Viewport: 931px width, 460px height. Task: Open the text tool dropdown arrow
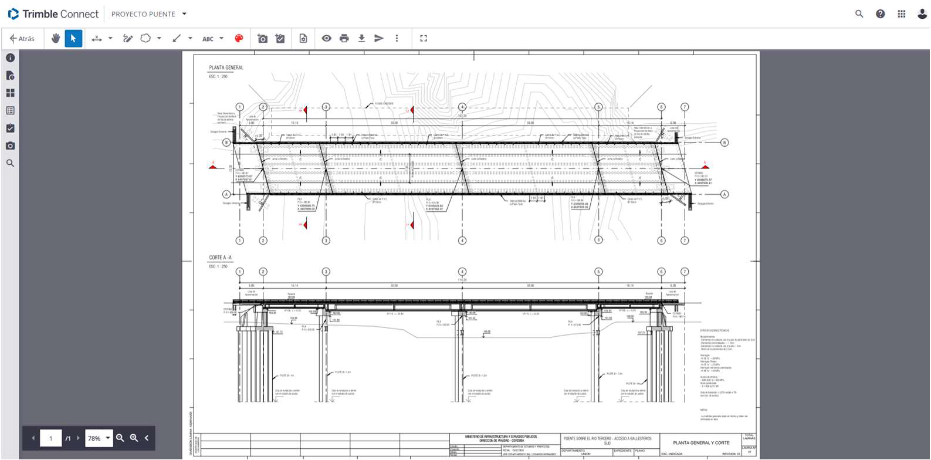221,39
